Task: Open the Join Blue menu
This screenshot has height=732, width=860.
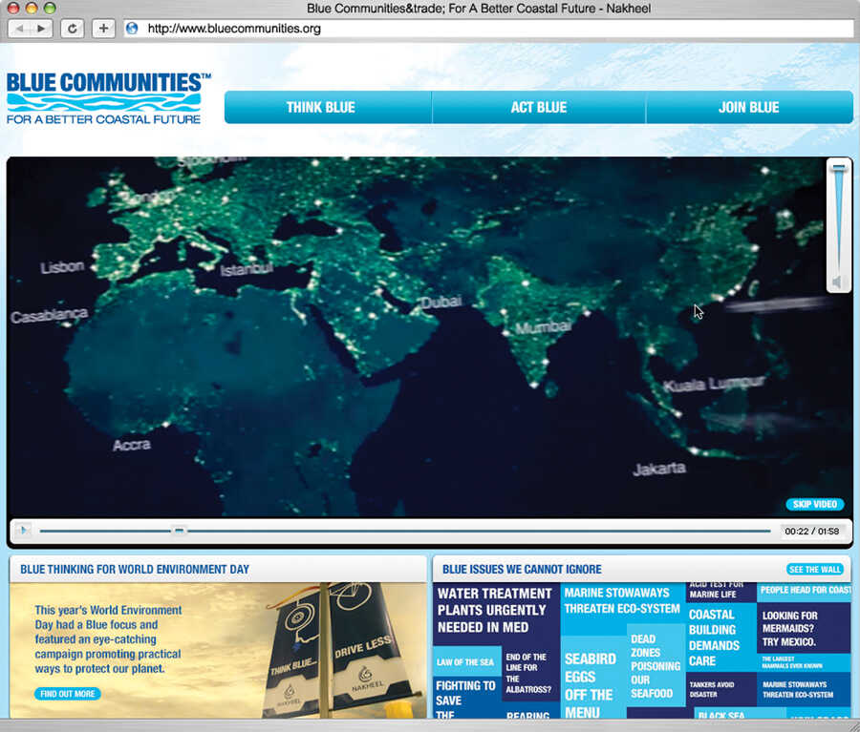Action: [x=749, y=108]
